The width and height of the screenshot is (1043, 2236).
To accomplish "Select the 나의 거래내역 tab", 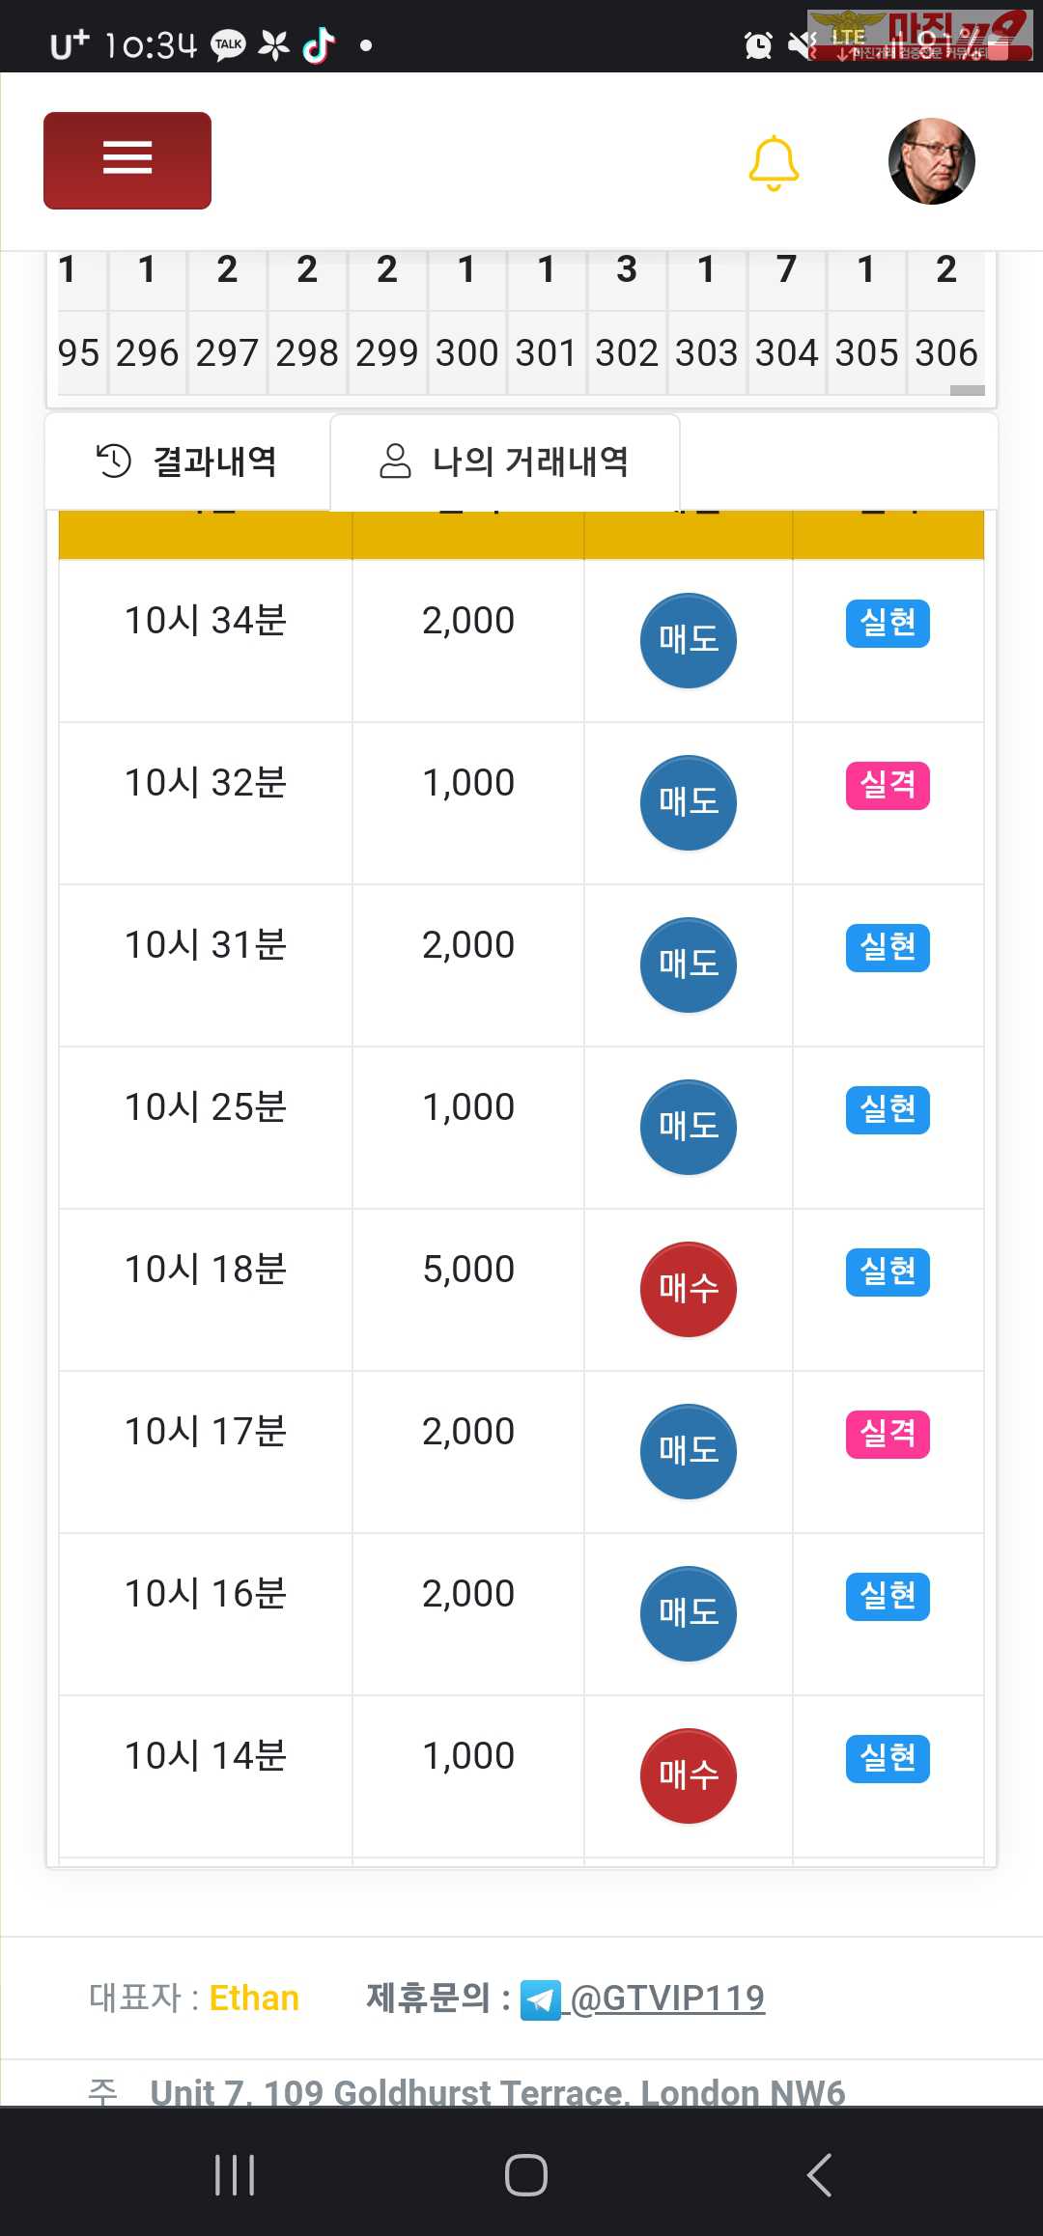I will point(505,461).
